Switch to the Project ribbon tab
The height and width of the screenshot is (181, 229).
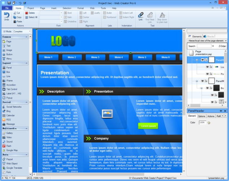31,8
